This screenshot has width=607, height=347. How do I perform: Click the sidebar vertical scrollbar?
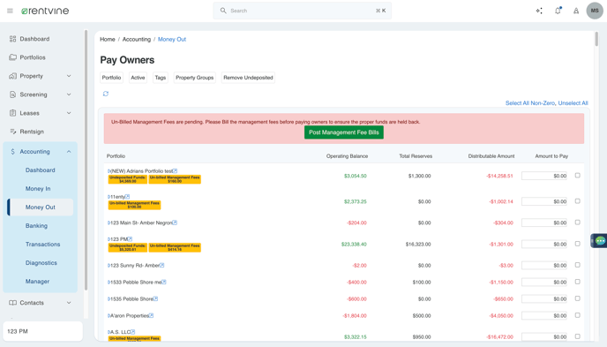(86, 160)
